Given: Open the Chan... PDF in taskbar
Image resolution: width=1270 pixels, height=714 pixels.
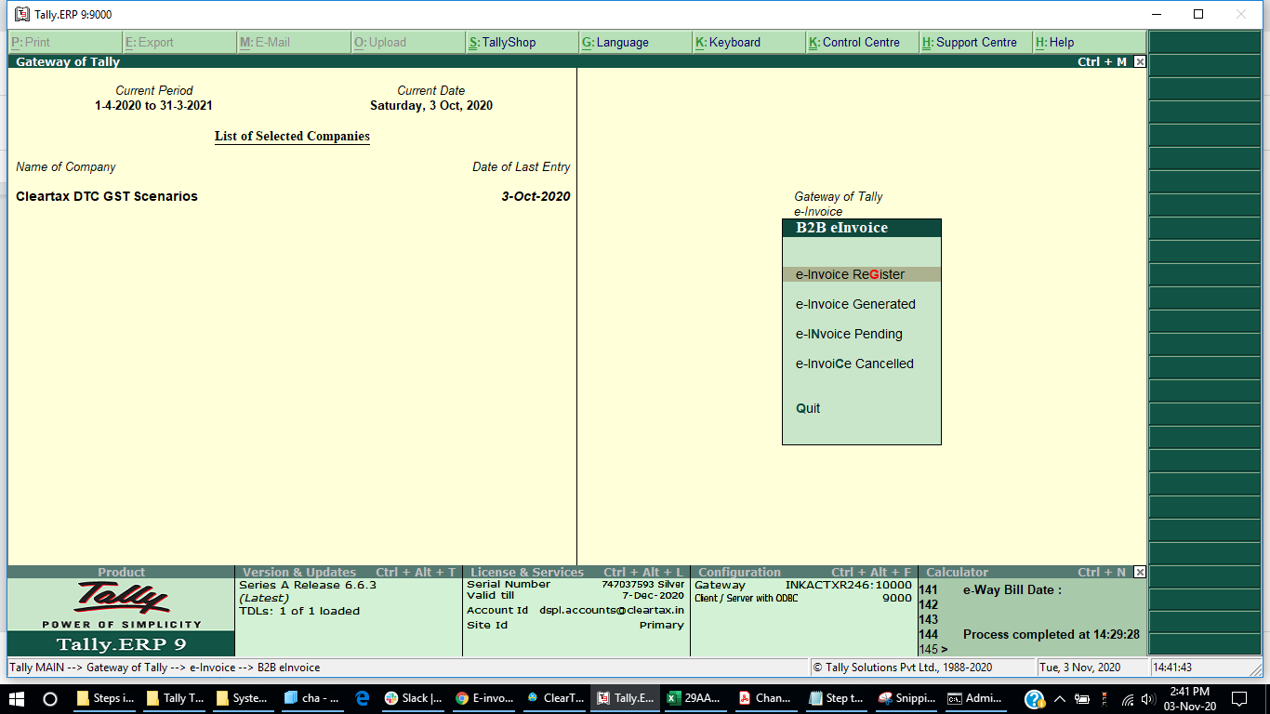Looking at the screenshot, I should 765,698.
